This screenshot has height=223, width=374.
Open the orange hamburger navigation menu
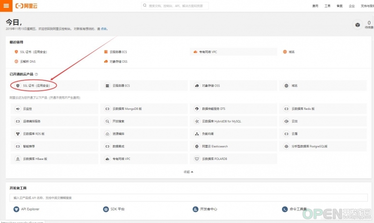[6, 6]
